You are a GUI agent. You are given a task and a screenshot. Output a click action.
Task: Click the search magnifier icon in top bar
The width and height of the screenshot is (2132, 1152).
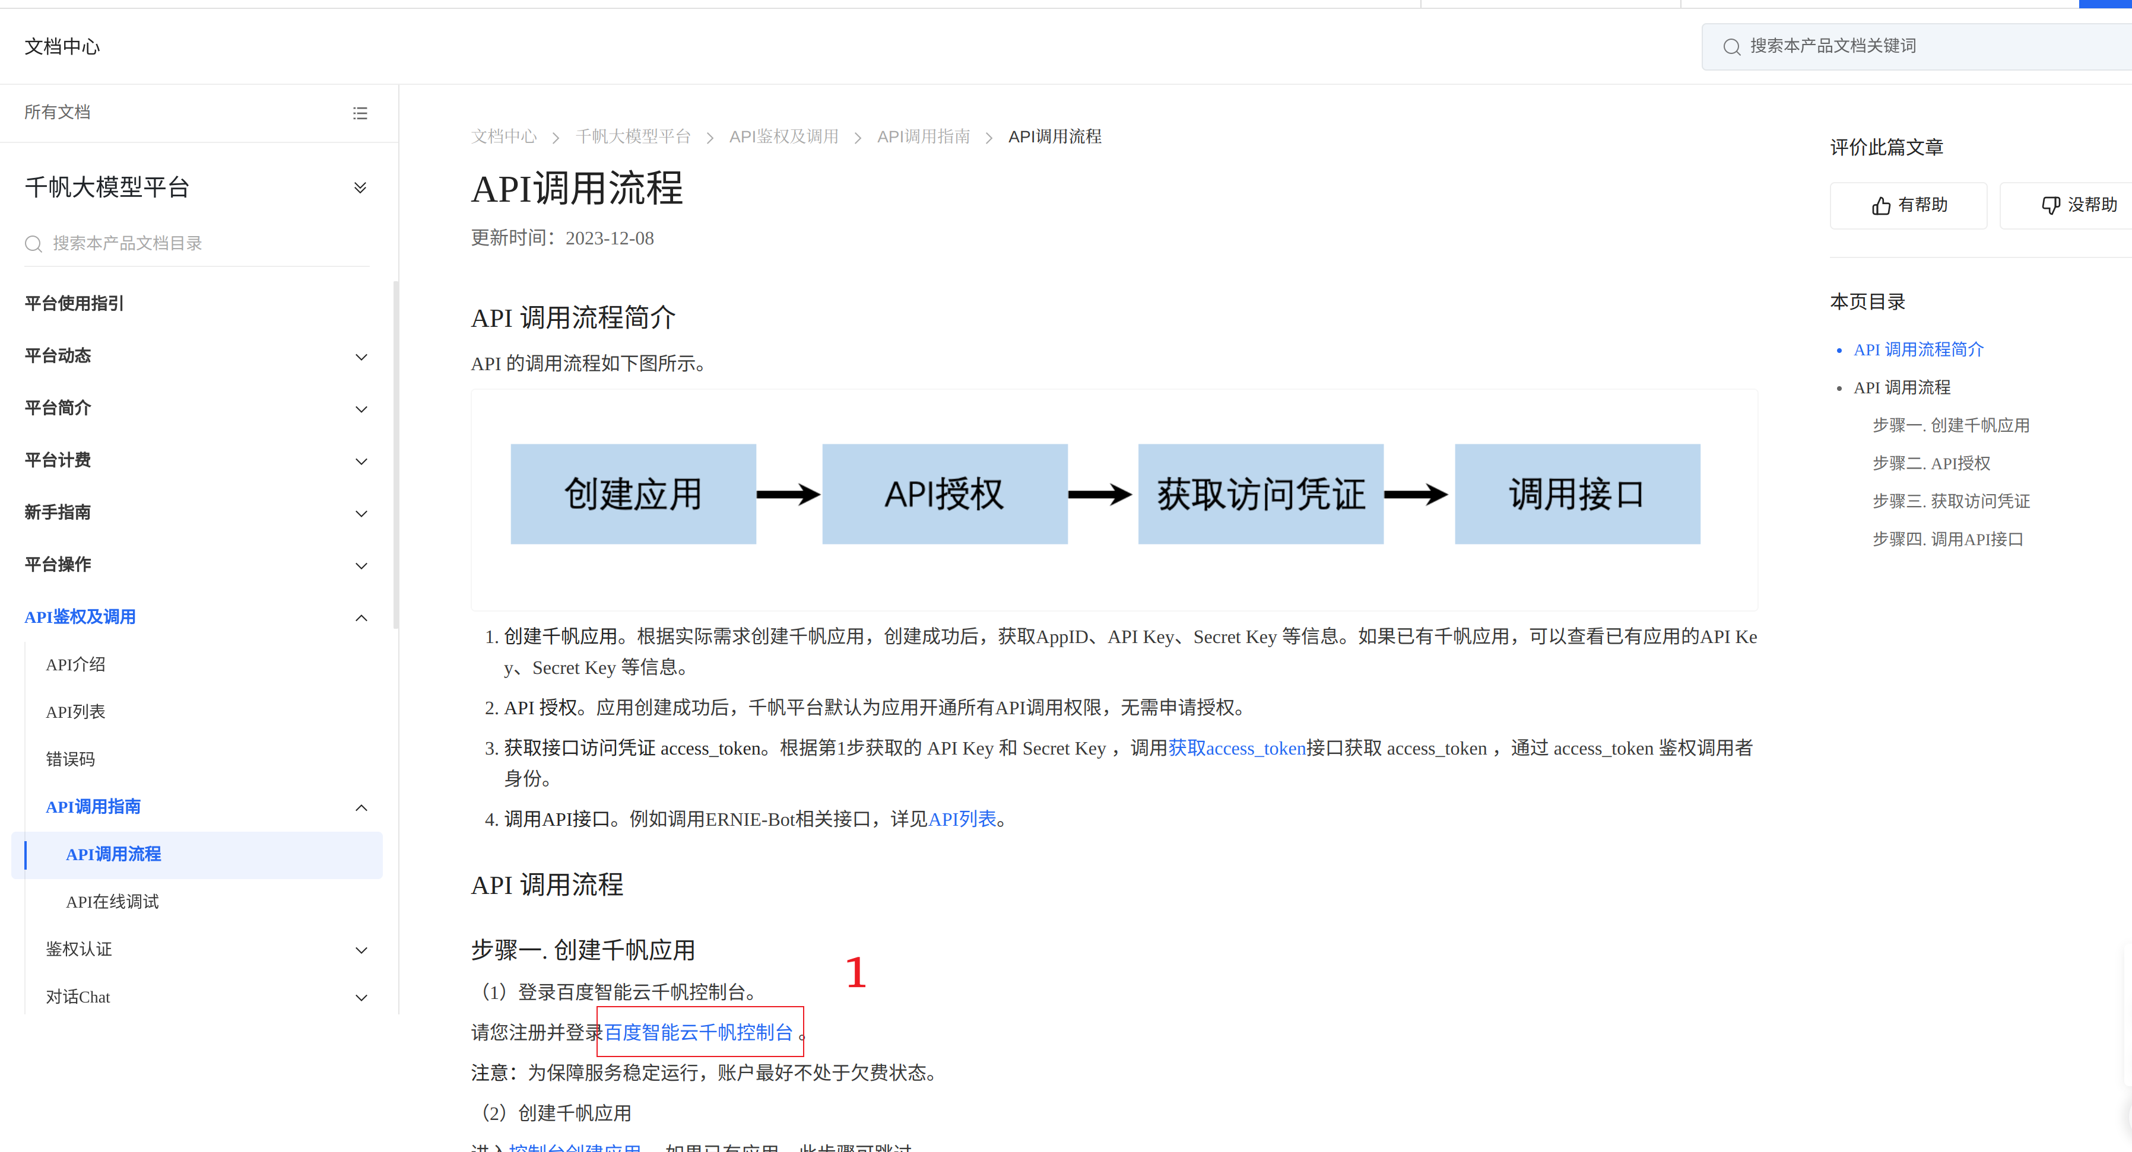click(1731, 47)
